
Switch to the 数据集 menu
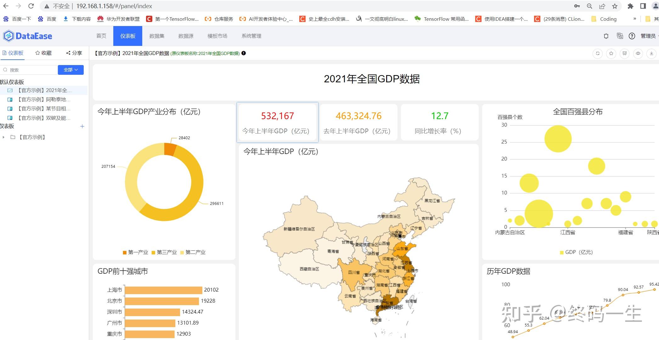pyautogui.click(x=157, y=36)
